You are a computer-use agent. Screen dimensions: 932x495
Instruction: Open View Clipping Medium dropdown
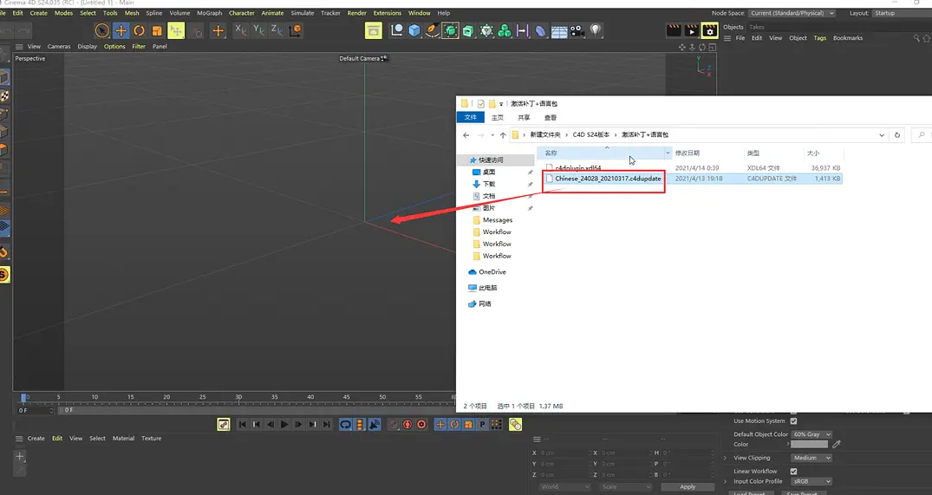pos(811,459)
